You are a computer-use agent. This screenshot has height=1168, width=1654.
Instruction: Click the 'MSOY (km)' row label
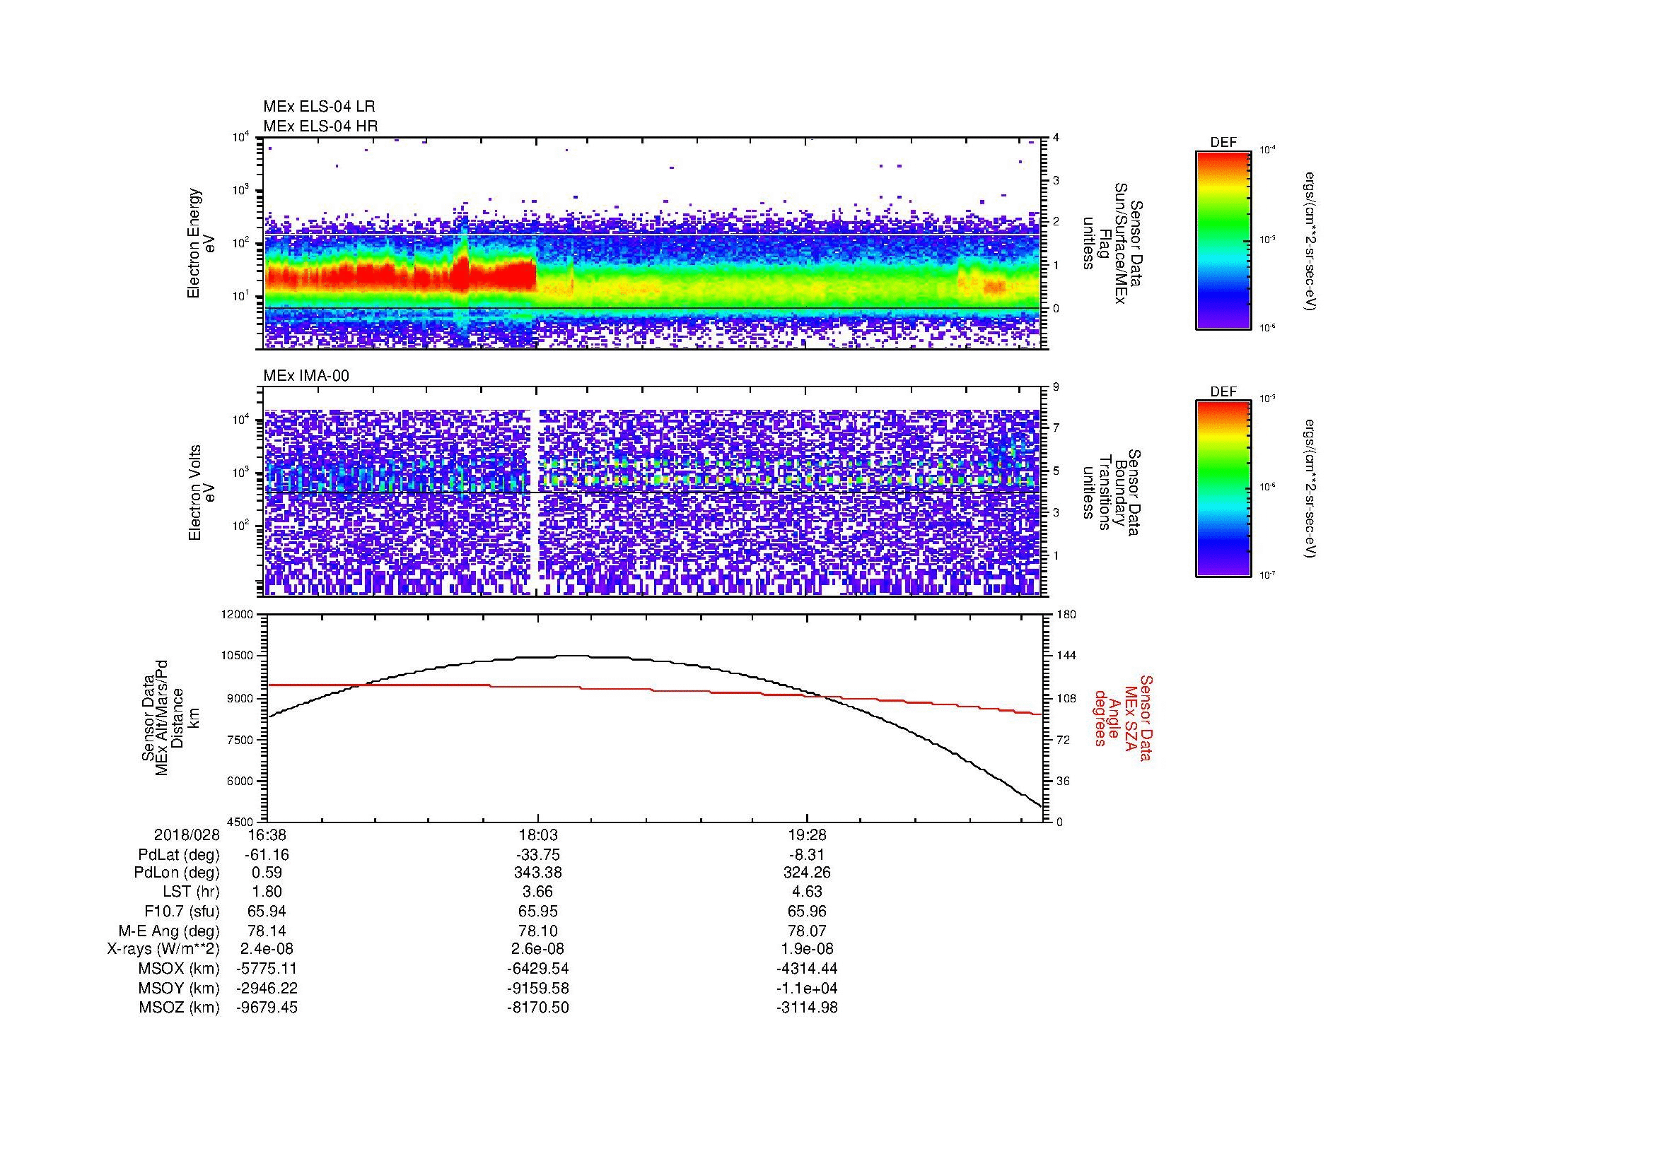[x=180, y=988]
